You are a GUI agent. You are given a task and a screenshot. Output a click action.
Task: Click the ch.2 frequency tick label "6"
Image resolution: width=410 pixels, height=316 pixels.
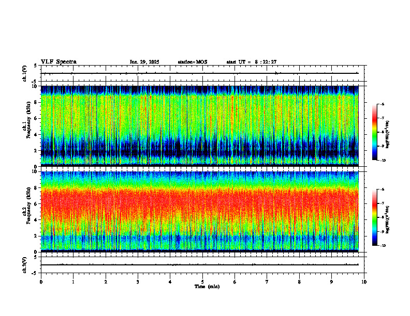coord(36,204)
